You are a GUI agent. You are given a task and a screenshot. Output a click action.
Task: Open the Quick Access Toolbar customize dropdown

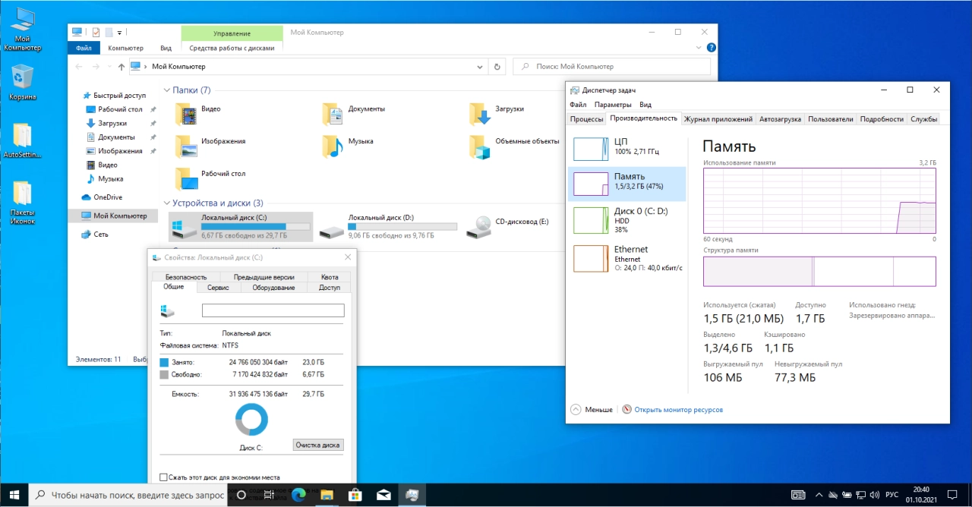(x=120, y=33)
